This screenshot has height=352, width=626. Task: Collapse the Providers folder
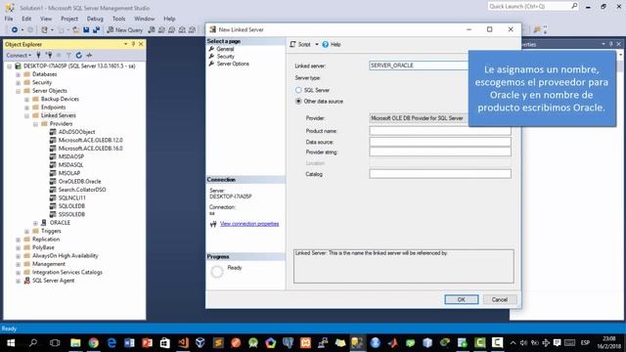[x=35, y=124]
